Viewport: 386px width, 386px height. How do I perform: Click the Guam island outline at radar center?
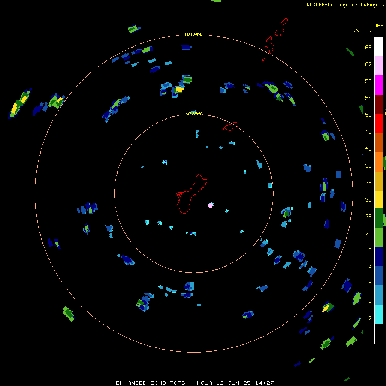(x=192, y=194)
